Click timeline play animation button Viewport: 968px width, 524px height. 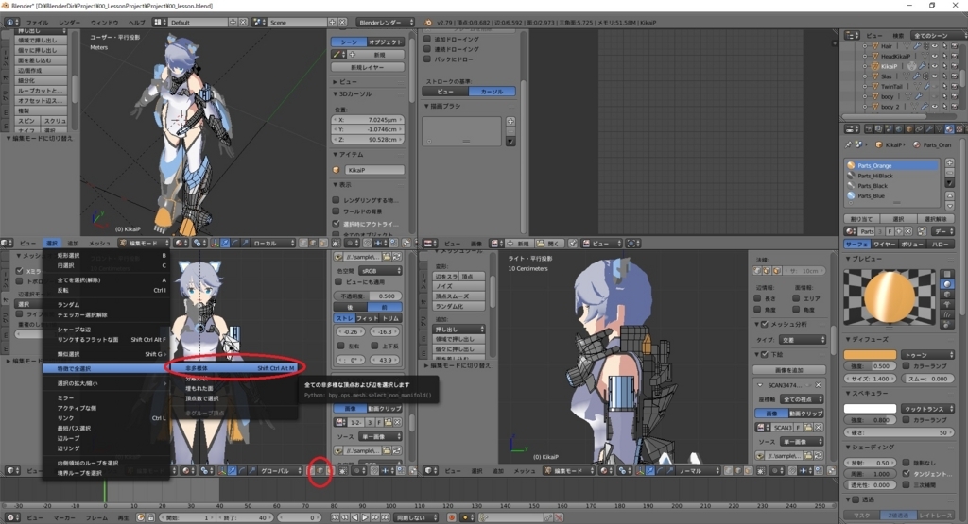tap(364, 517)
